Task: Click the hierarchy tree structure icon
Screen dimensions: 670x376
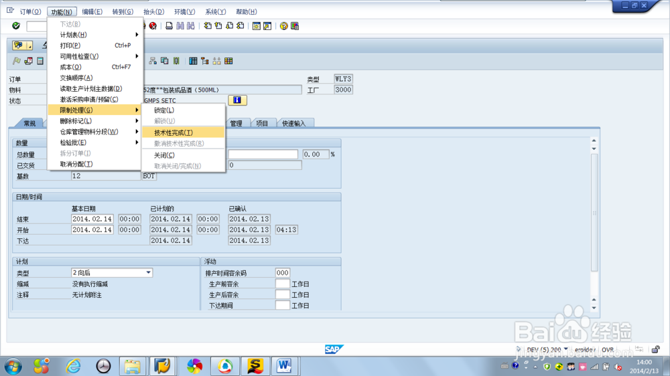Action: [205, 61]
